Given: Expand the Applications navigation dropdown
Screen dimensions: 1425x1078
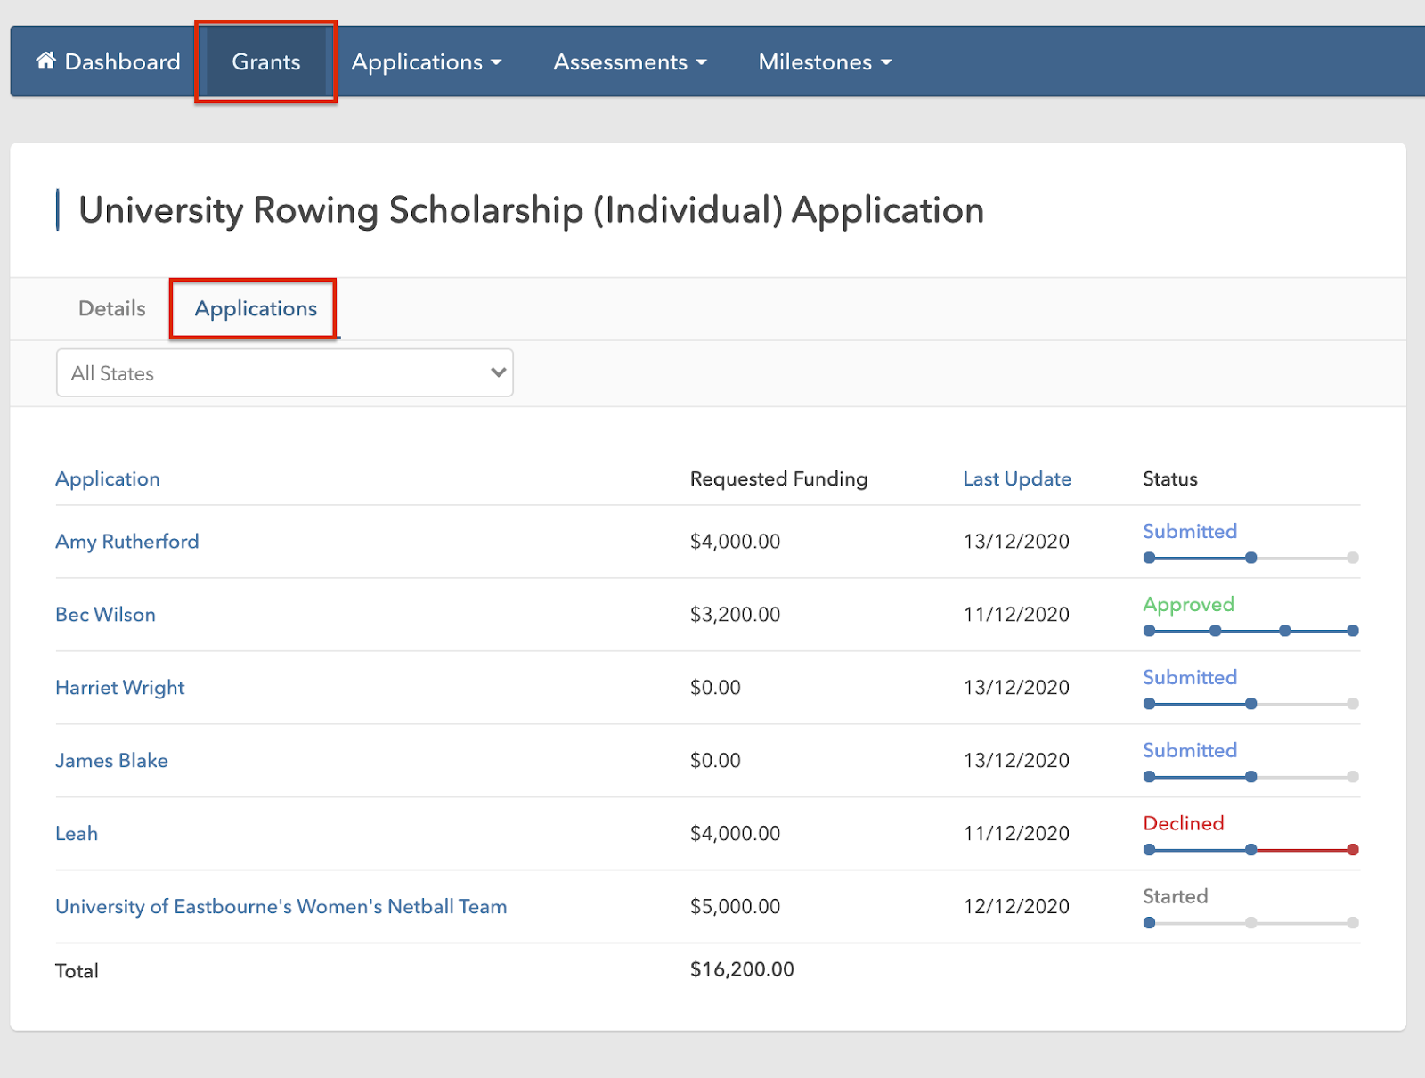Looking at the screenshot, I should point(427,62).
